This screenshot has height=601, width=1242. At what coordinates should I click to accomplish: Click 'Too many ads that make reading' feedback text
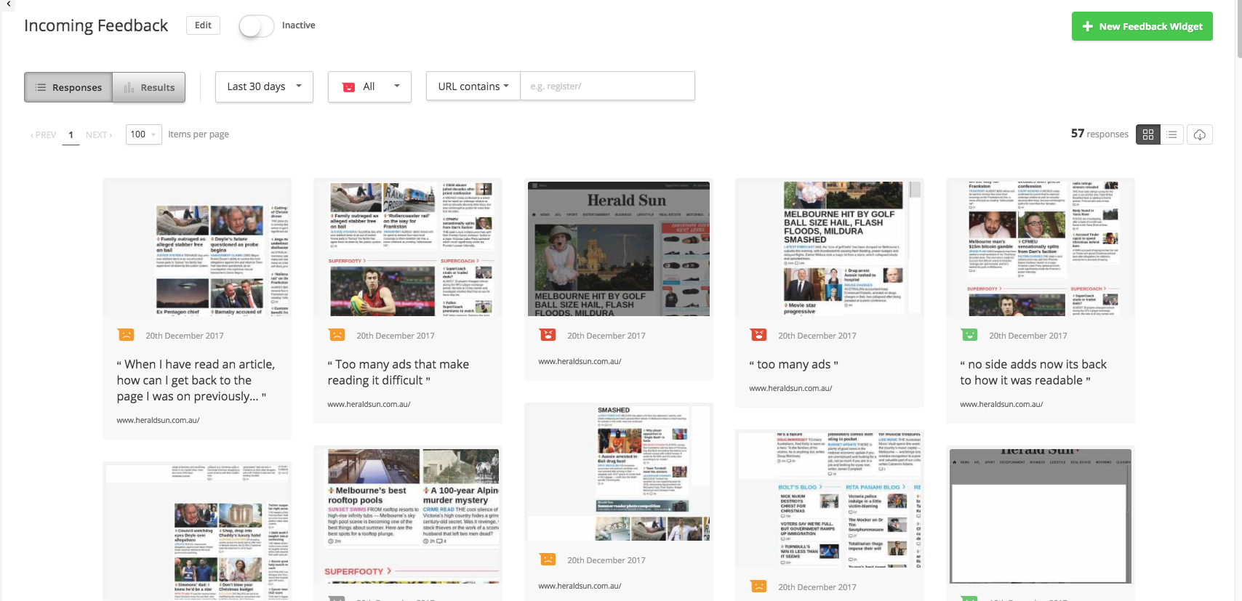coord(398,372)
